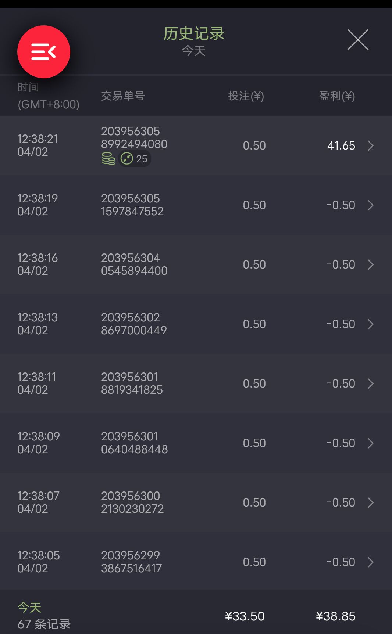Click the 今天 67 条记录 summary
This screenshot has width=392, height=634.
coord(44,616)
